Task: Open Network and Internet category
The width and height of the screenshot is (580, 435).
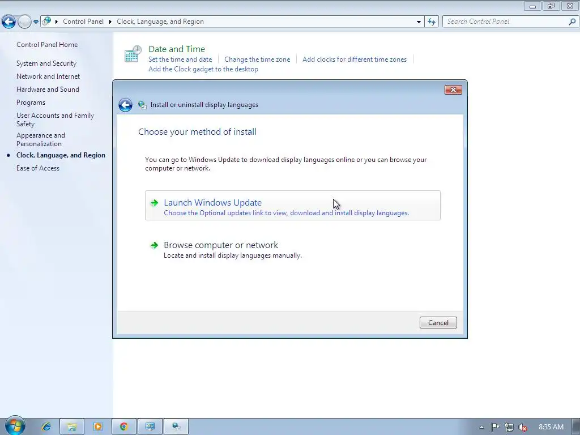Action: point(48,76)
